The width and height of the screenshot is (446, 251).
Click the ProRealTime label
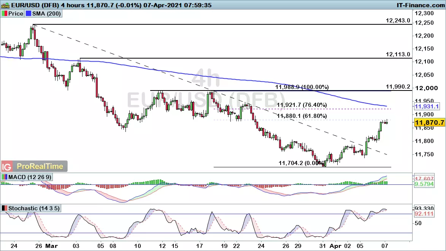pos(40,167)
